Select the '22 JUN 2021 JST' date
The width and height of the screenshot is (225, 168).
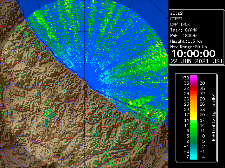pos(197,61)
